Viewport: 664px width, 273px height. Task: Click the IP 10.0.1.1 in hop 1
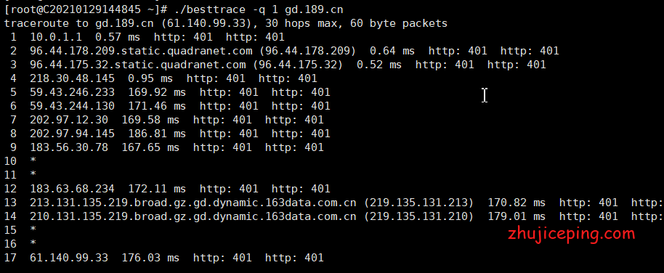pos(56,37)
